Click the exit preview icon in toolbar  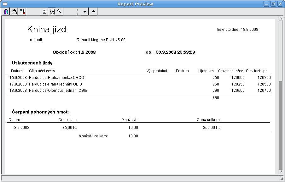pyautogui.click(x=6, y=12)
